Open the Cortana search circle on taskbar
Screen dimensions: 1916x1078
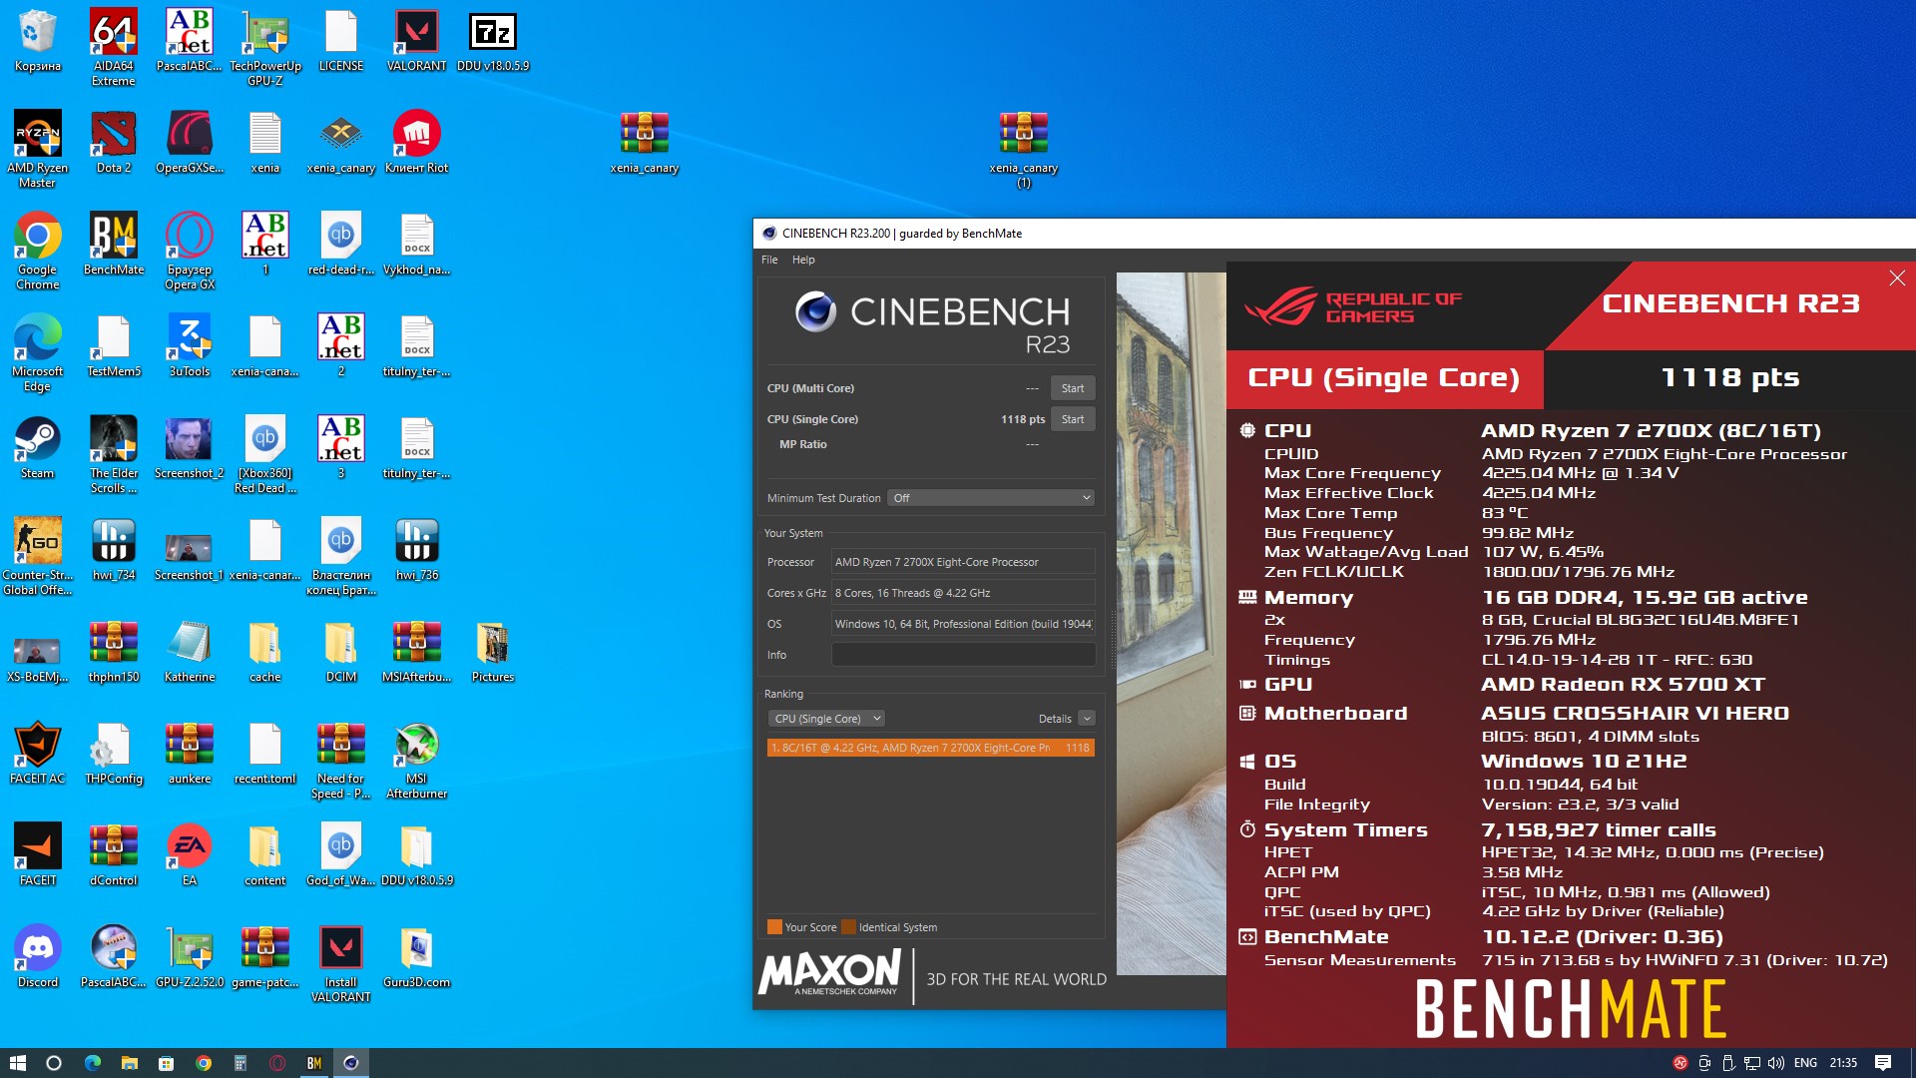[54, 1063]
